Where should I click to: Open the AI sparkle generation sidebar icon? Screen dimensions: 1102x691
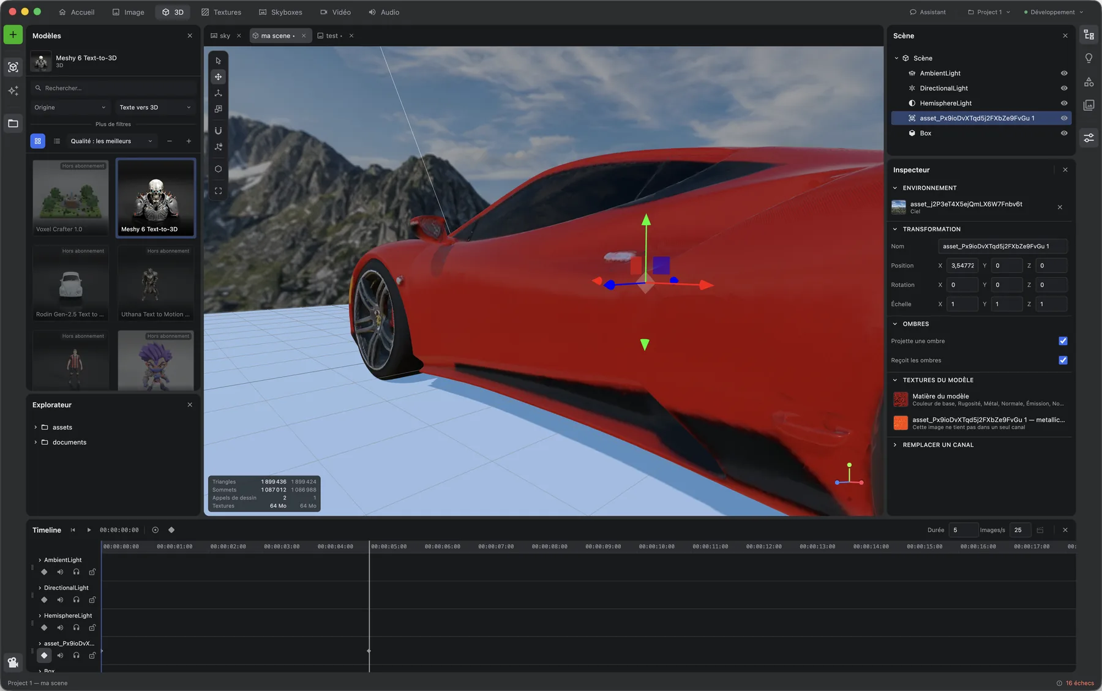tap(13, 91)
